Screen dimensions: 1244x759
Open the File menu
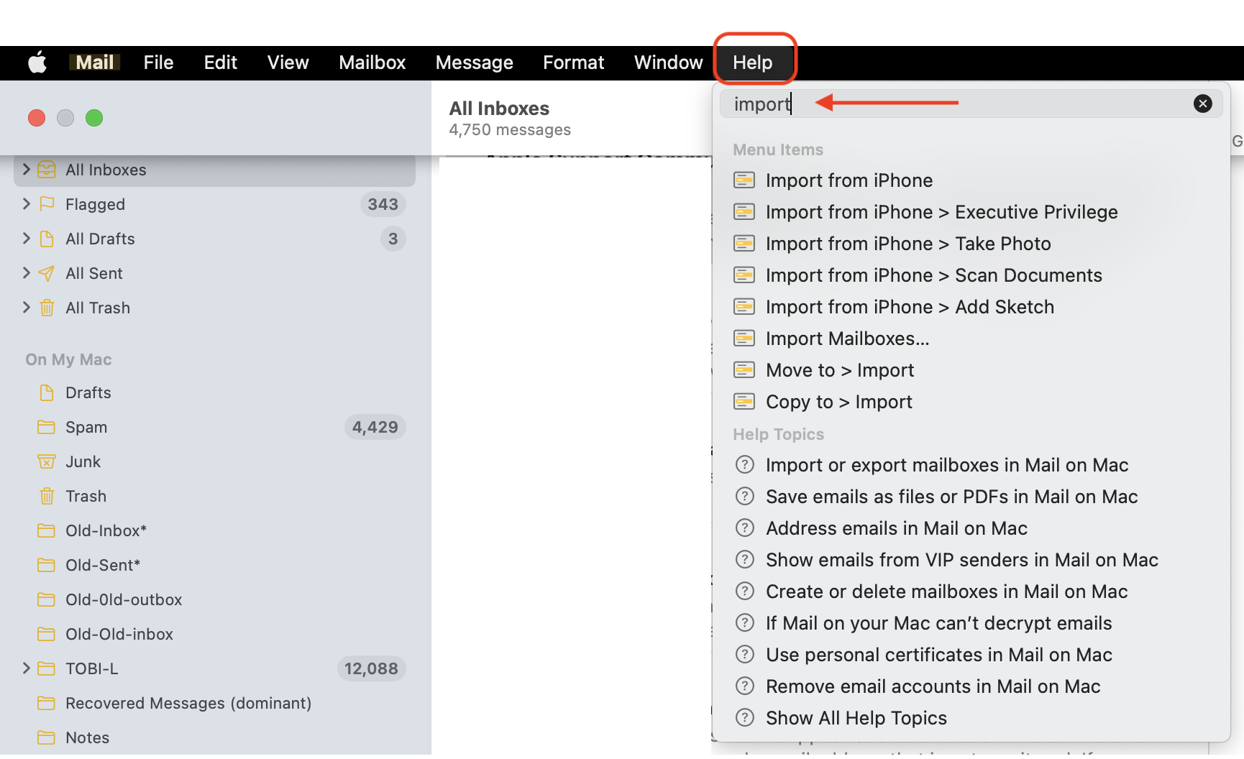[158, 63]
